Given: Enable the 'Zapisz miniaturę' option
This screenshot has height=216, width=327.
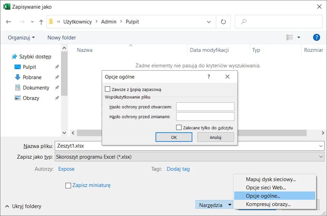Looking at the screenshot, I should coord(68,186).
